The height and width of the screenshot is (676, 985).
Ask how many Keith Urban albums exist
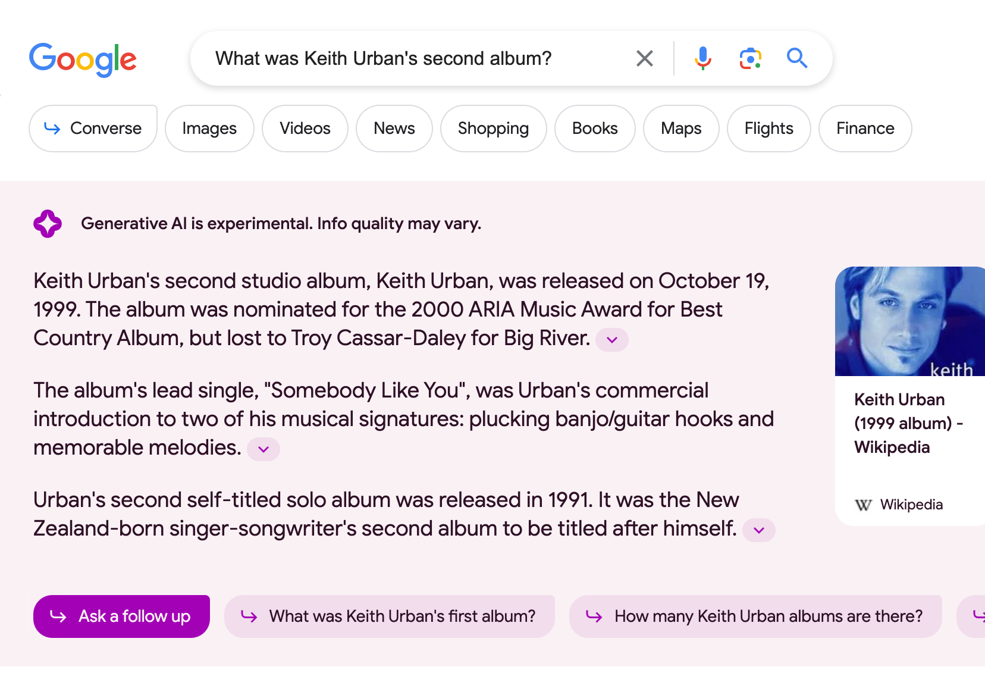pos(755,616)
